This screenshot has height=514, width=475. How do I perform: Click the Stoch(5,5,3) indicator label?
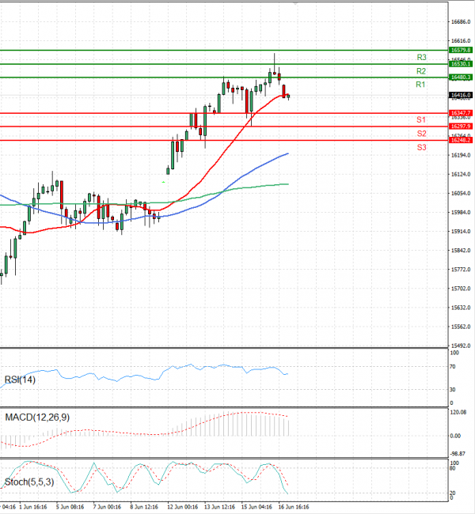click(x=29, y=482)
